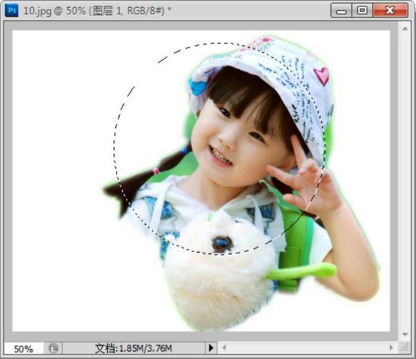This screenshot has width=416, height=359.
Task: Click the zoom percentage field showing 50%
Action: pyautogui.click(x=24, y=349)
